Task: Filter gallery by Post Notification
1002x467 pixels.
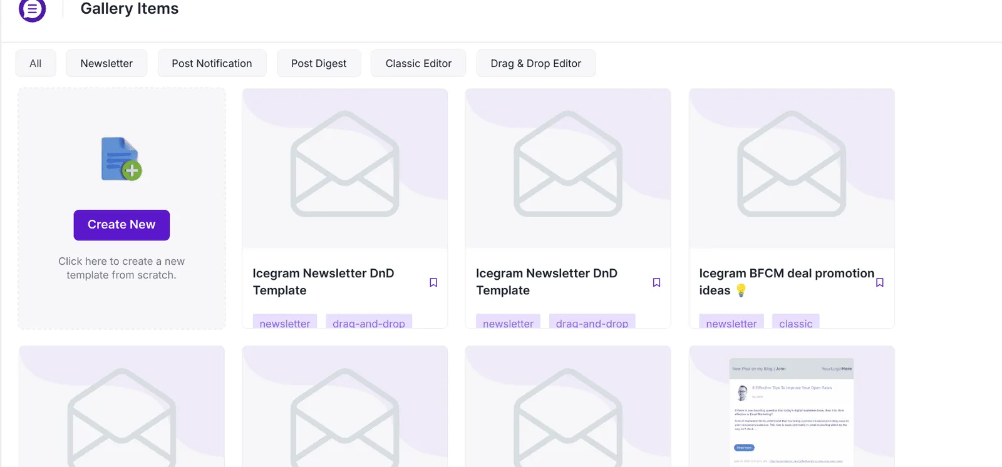Action: point(212,63)
